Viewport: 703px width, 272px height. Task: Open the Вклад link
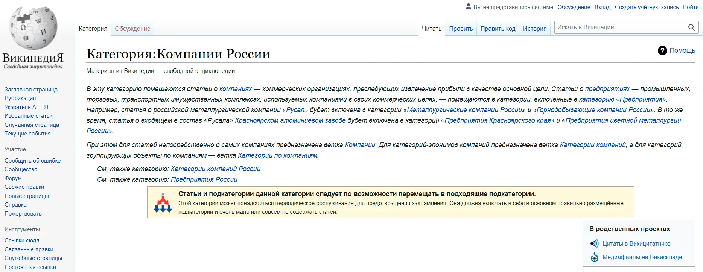click(603, 7)
